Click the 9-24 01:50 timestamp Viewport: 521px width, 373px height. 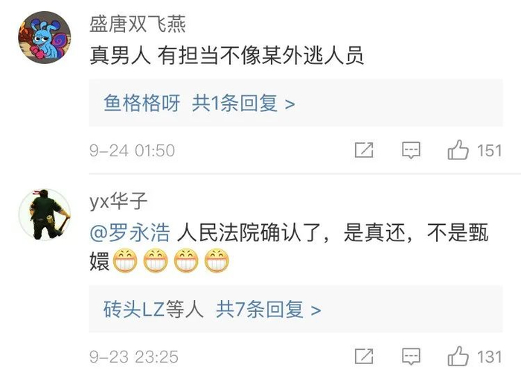coord(132,150)
